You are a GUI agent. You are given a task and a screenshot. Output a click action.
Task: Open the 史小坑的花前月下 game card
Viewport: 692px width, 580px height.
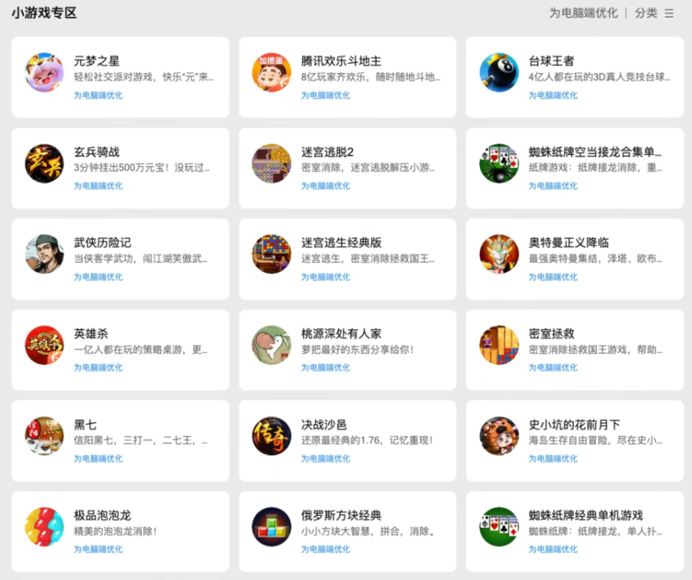574,440
